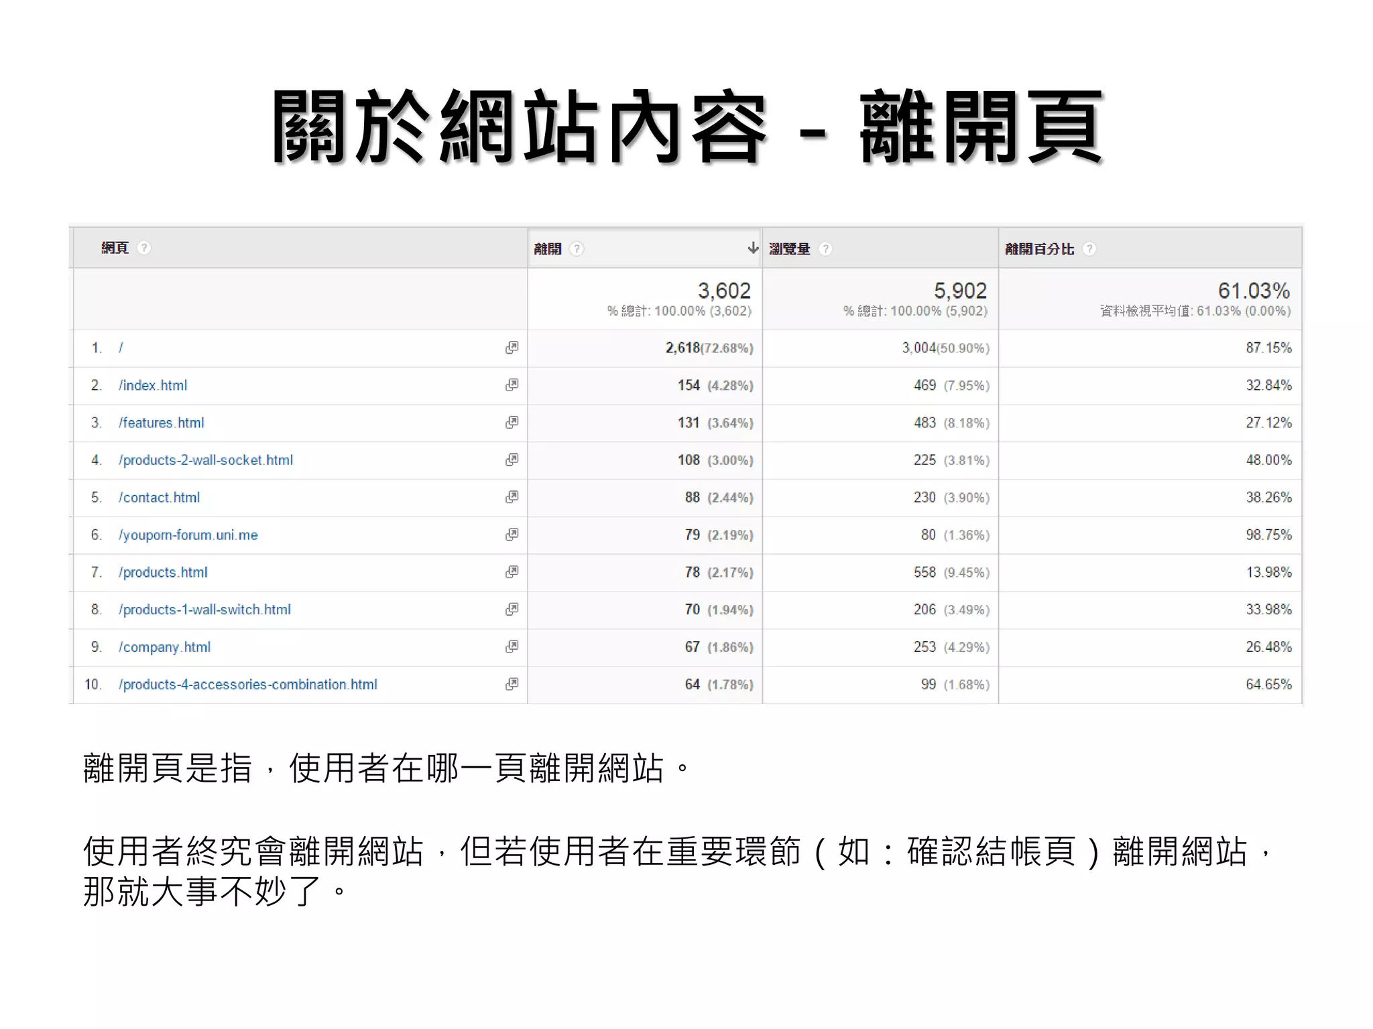Click help icon beside 網頁 header
The width and height of the screenshot is (1373, 1029).
(x=143, y=248)
